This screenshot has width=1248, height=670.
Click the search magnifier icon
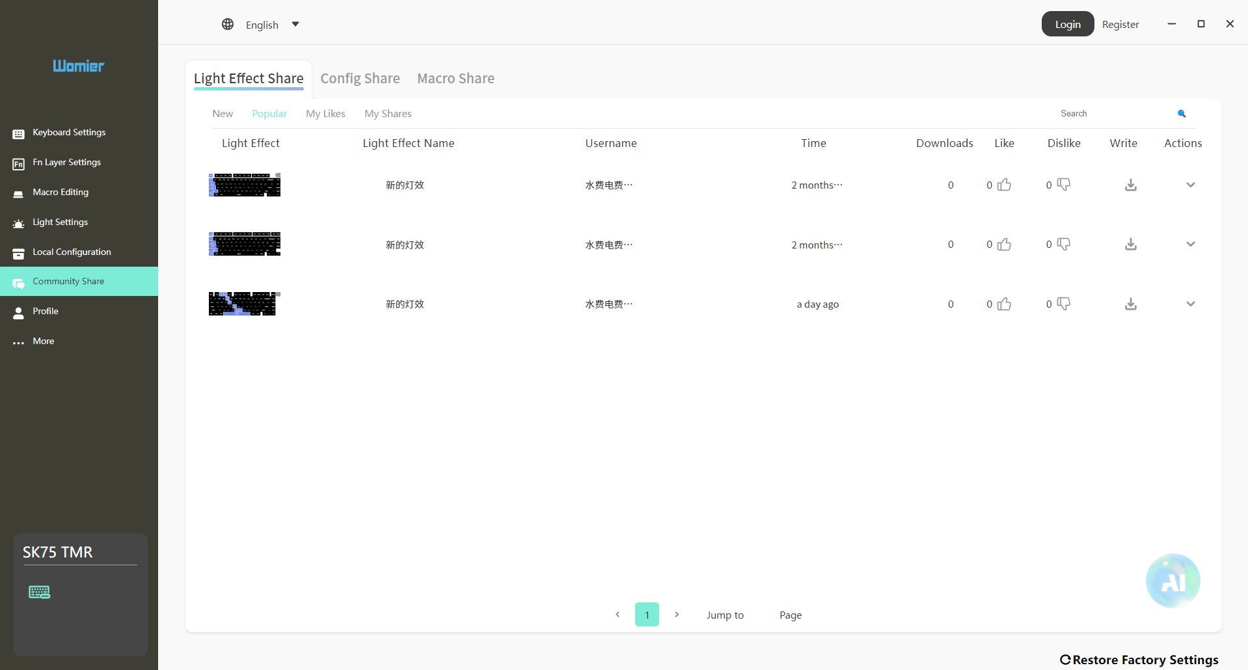tap(1182, 114)
